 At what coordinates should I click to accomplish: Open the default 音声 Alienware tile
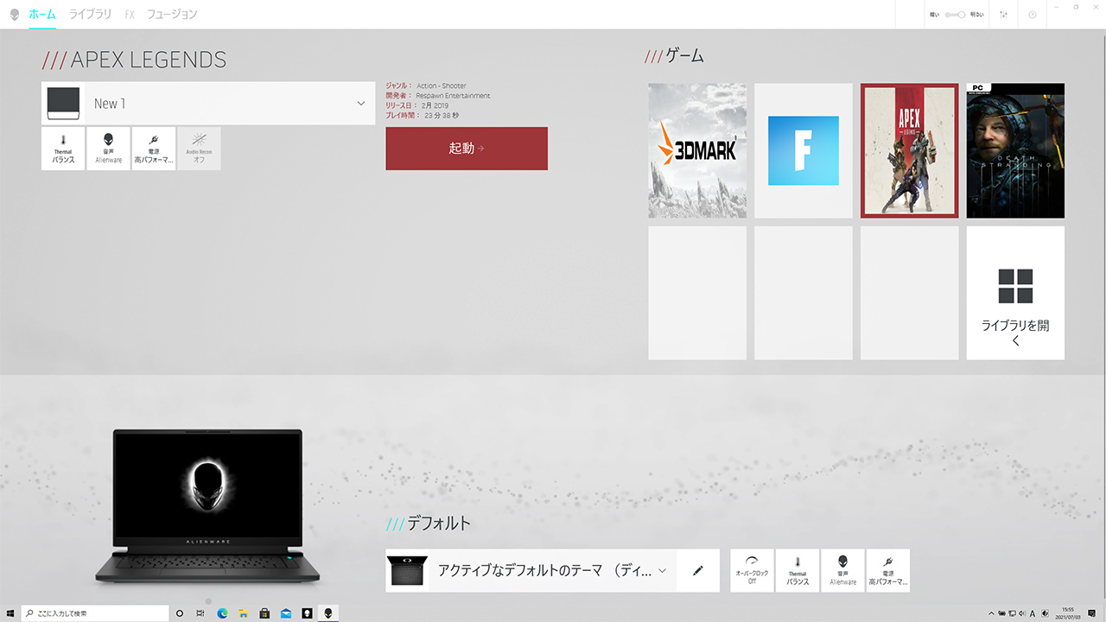pyautogui.click(x=842, y=570)
